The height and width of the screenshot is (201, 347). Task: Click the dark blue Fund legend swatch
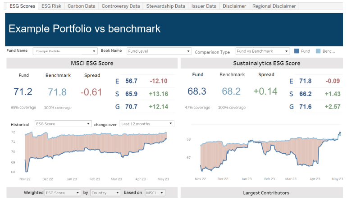297,51
